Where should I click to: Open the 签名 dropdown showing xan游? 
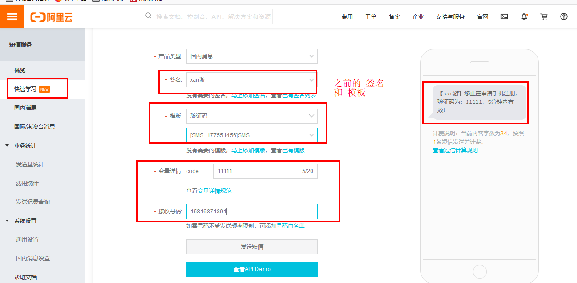click(x=252, y=79)
